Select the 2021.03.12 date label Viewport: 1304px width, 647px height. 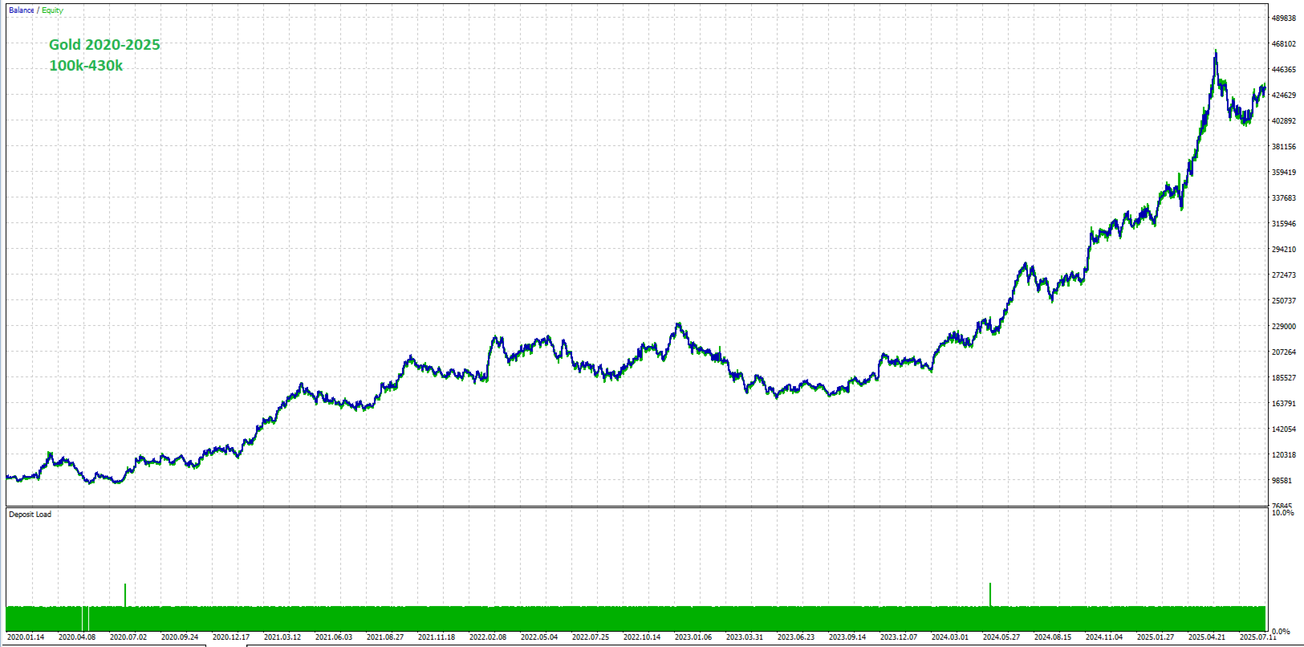(282, 637)
